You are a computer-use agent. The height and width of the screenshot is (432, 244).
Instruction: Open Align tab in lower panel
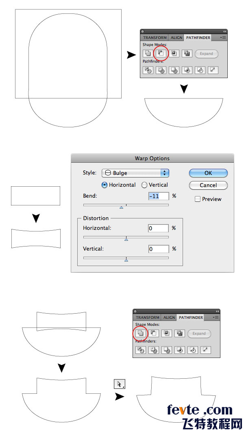169,318
